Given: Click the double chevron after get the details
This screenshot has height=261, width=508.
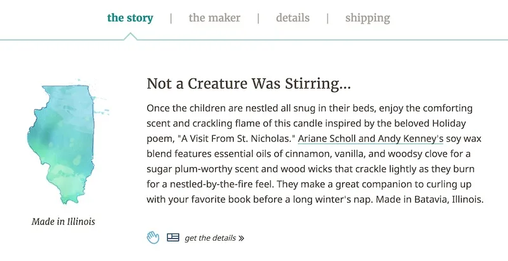Looking at the screenshot, I should click(241, 239).
